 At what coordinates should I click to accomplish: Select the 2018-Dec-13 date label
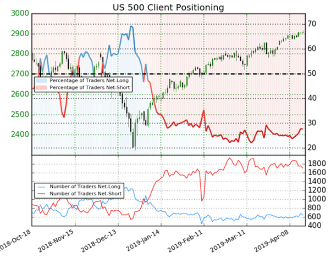pos(99,241)
